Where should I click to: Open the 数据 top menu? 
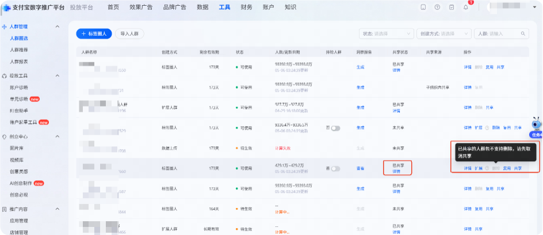click(x=202, y=7)
